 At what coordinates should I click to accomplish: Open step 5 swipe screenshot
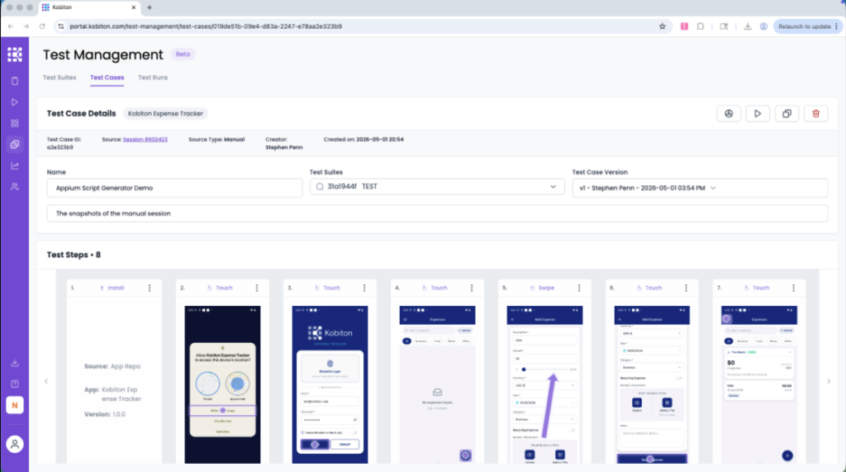[544, 384]
